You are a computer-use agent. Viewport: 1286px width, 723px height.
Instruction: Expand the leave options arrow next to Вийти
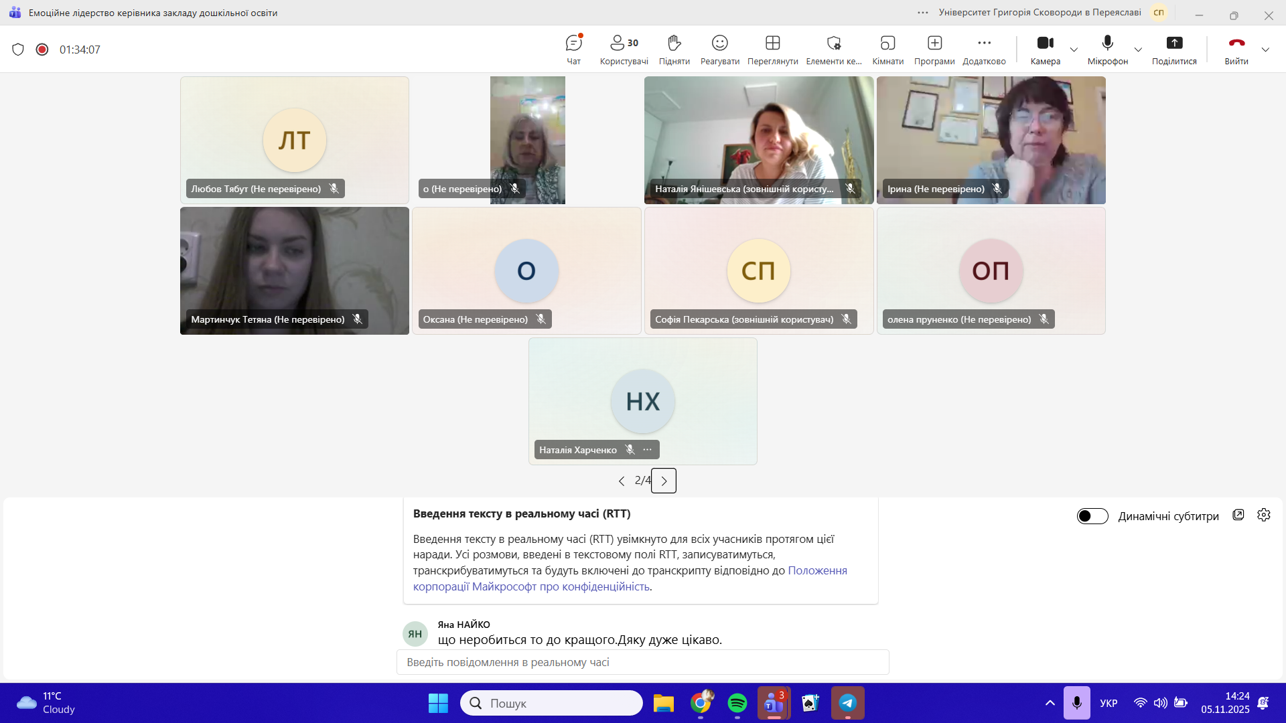tap(1265, 50)
